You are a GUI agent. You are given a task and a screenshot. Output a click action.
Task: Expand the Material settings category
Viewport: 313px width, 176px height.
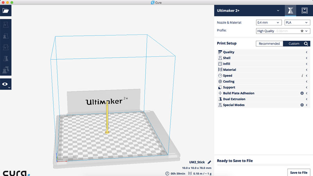coord(263,70)
